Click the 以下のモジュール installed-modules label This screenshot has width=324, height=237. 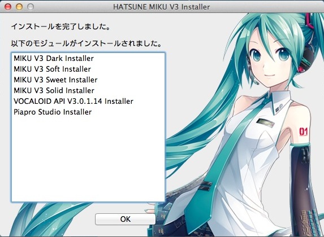click(x=87, y=43)
